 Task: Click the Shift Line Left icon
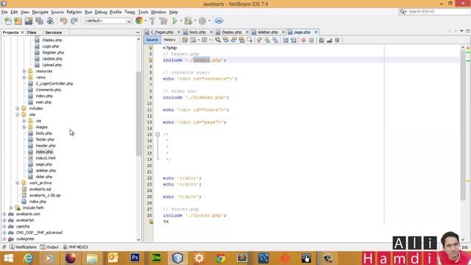pos(286,40)
